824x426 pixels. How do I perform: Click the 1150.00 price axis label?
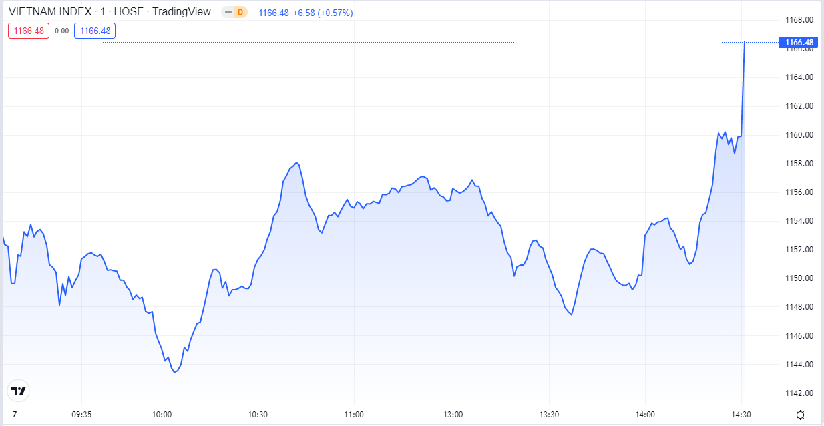point(799,278)
